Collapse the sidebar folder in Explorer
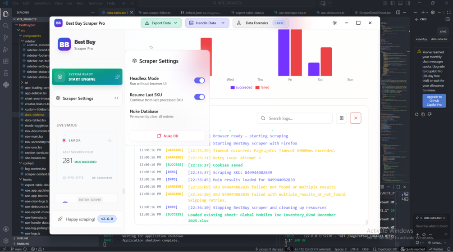 (x=23, y=41)
